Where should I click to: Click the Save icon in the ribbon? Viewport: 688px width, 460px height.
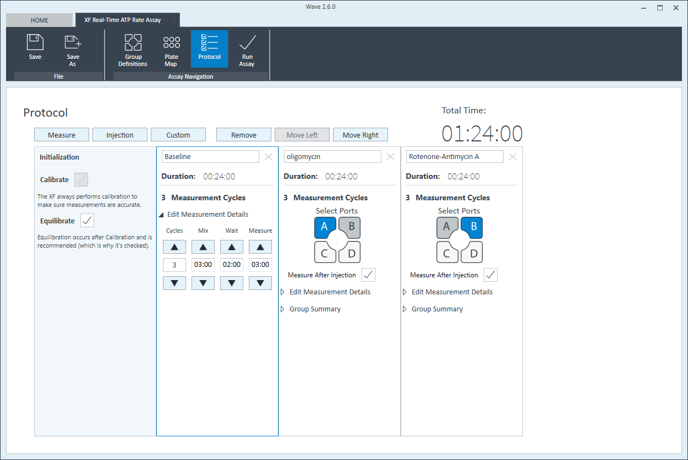pos(35,48)
